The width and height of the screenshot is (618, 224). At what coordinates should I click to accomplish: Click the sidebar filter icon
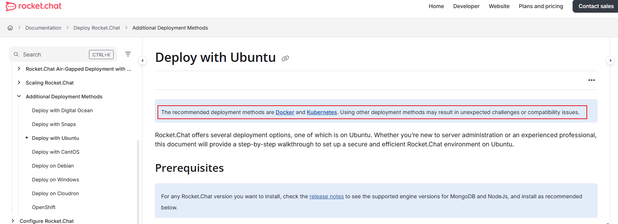[x=128, y=54]
